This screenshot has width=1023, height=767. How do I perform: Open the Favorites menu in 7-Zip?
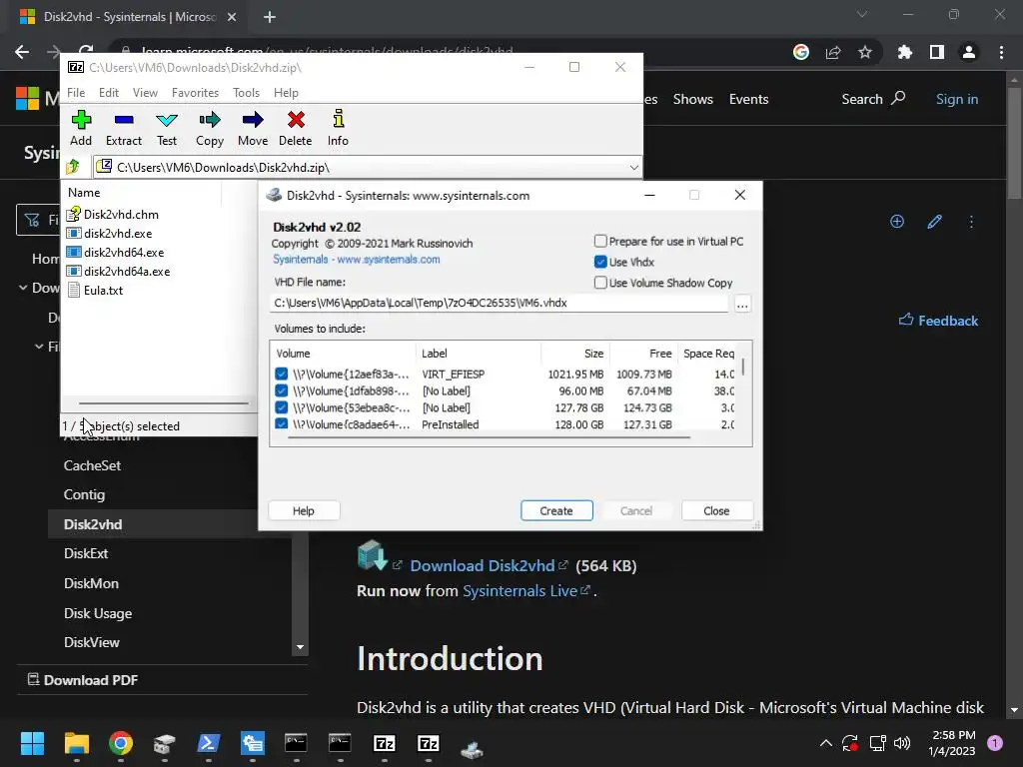(195, 93)
